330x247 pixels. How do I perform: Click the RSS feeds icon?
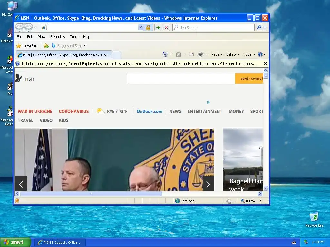179,55
